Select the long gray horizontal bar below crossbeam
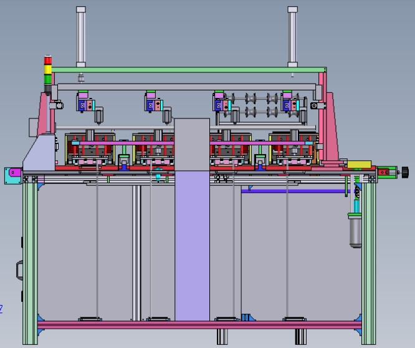The image size is (415, 348). tap(186, 87)
